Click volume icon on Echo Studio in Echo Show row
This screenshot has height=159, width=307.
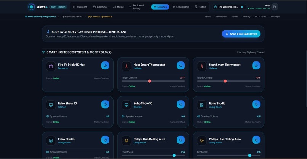(198, 116)
